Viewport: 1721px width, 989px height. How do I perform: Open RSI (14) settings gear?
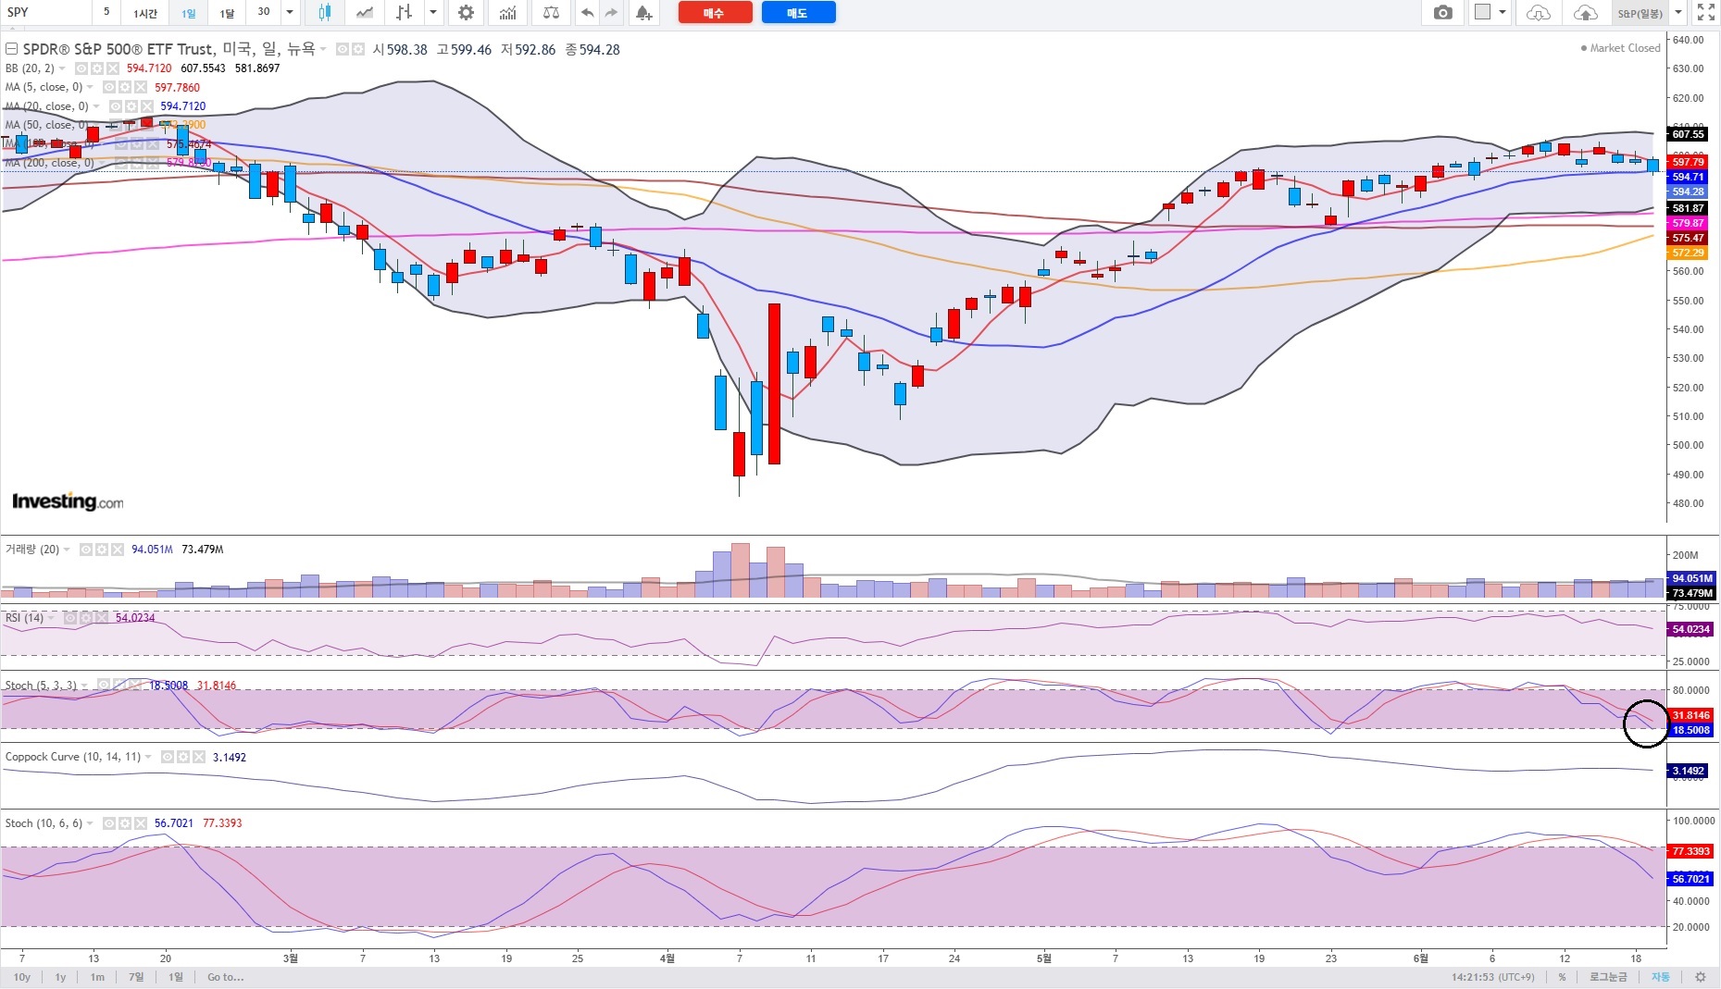point(86,617)
